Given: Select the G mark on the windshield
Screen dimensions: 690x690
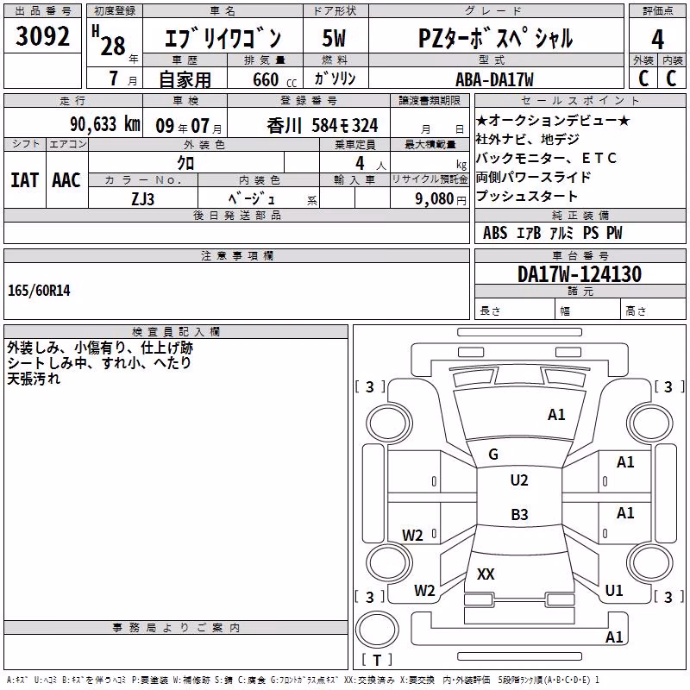Looking at the screenshot, I should [493, 455].
